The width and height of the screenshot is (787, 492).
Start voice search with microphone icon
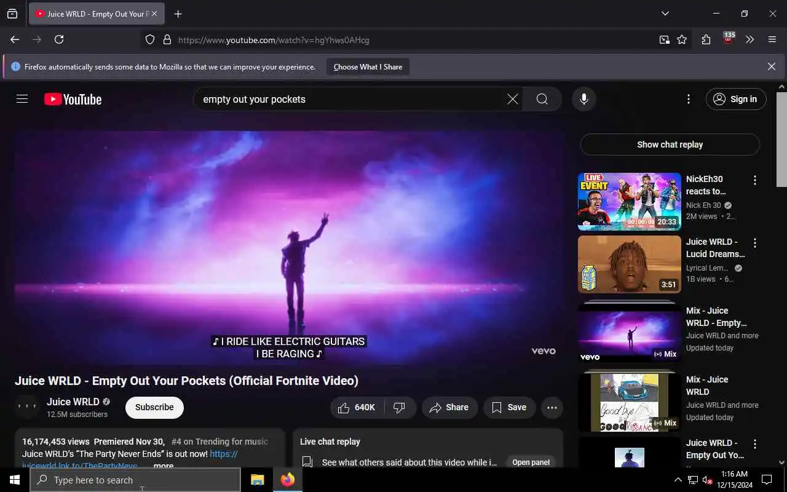tap(583, 99)
